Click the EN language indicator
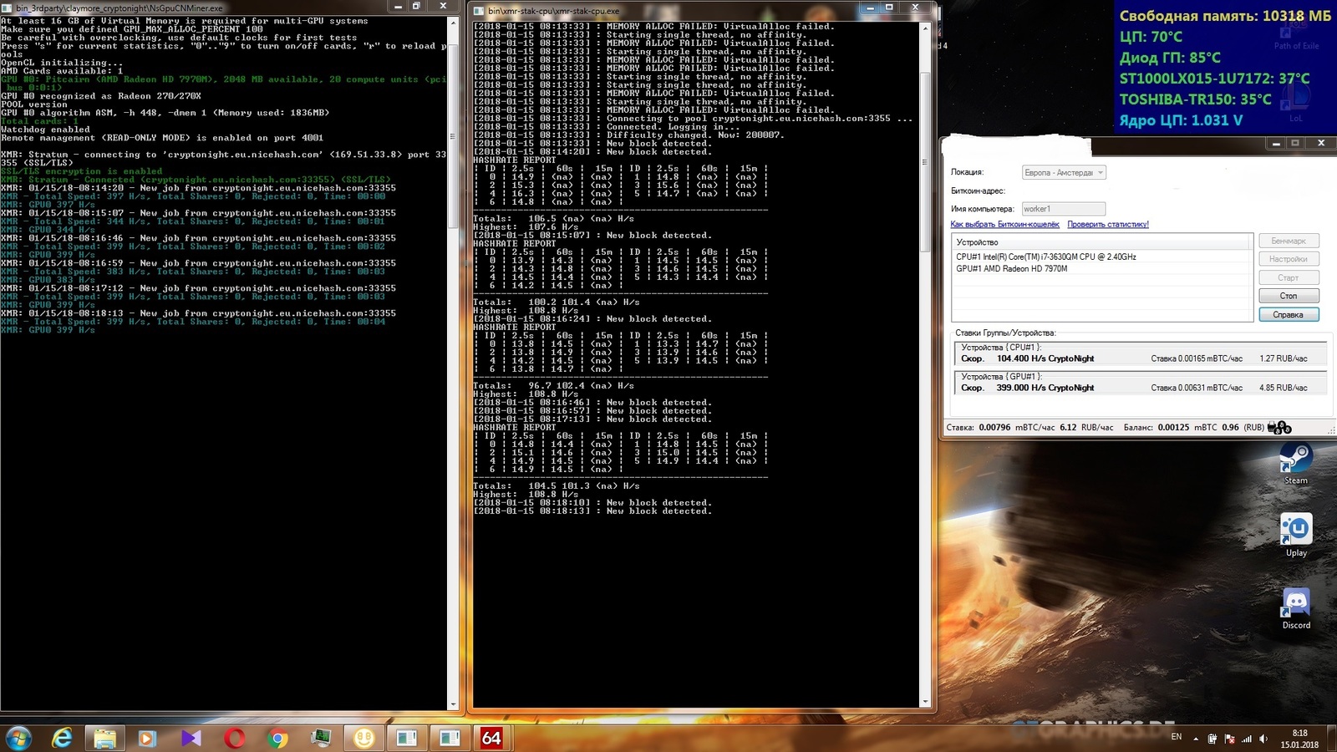Screen dimensions: 1337x752 coord(1177,737)
